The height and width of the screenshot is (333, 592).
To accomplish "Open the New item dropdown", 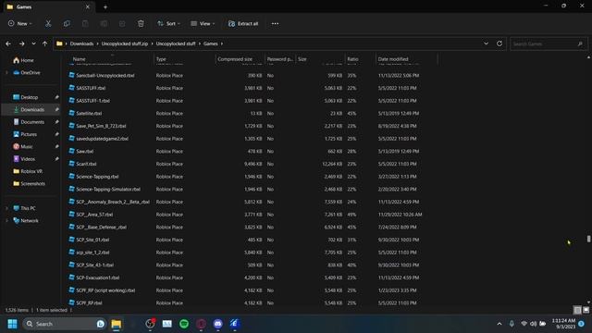I will pos(20,23).
